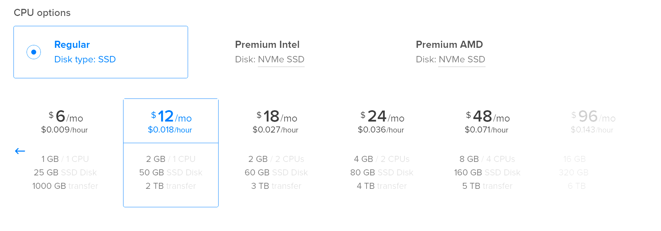Screen dimensions: 661x231
Task: Click the left arrow to show previous plans
Action: pos(20,151)
